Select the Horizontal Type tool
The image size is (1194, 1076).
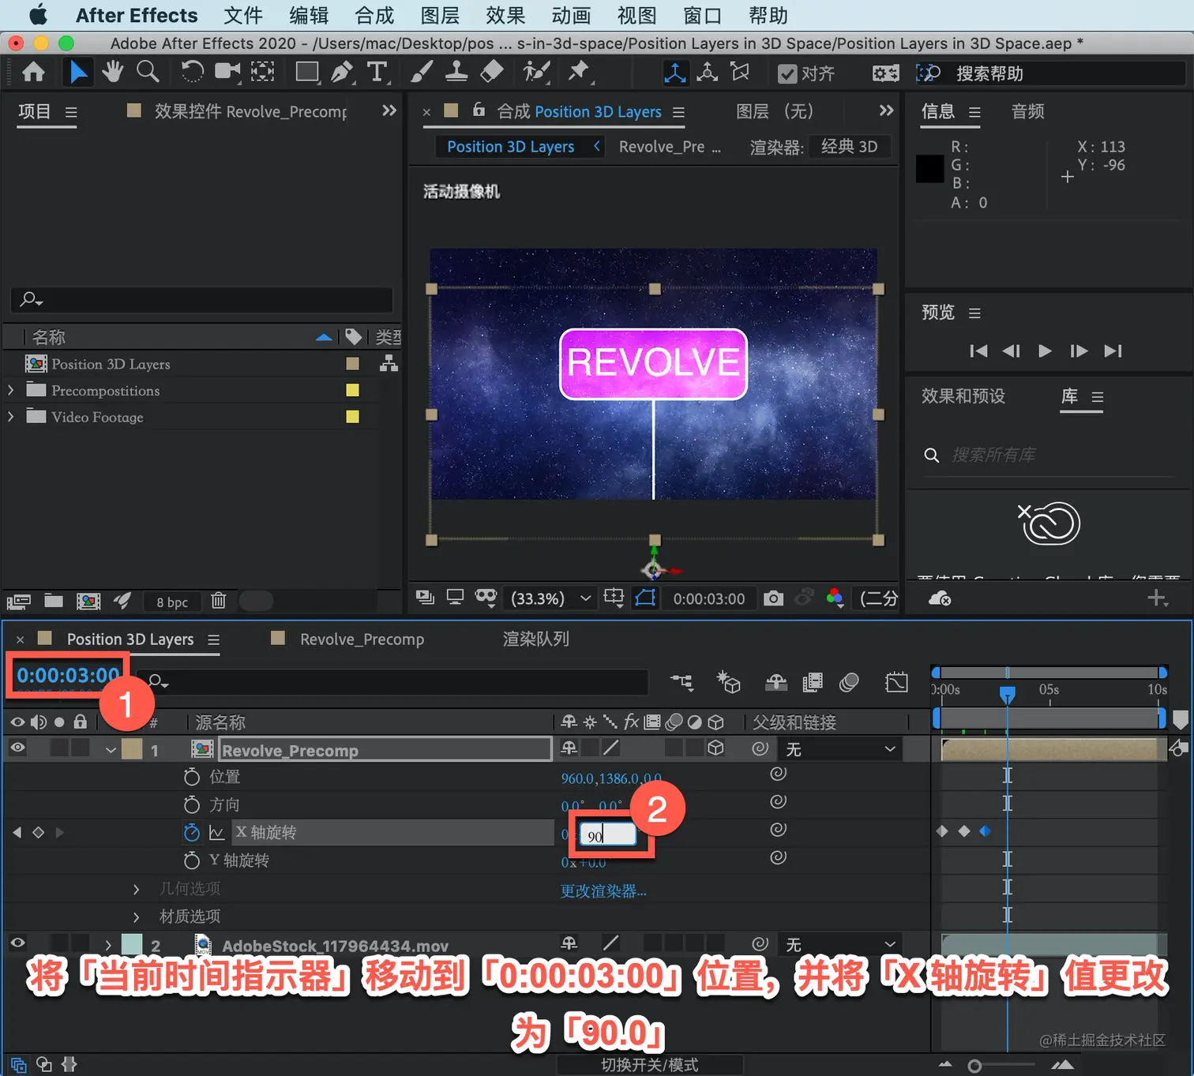(x=377, y=73)
